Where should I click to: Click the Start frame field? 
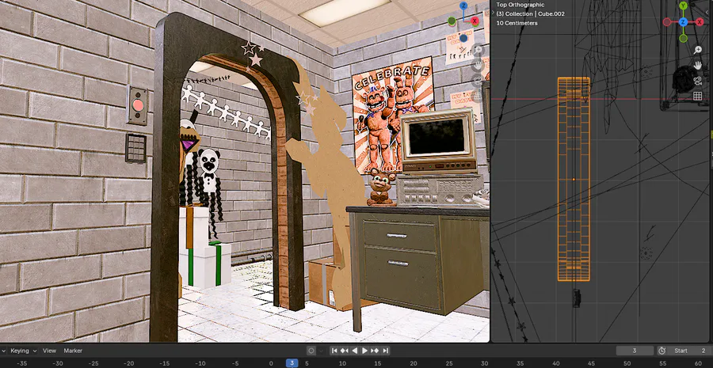(689, 351)
